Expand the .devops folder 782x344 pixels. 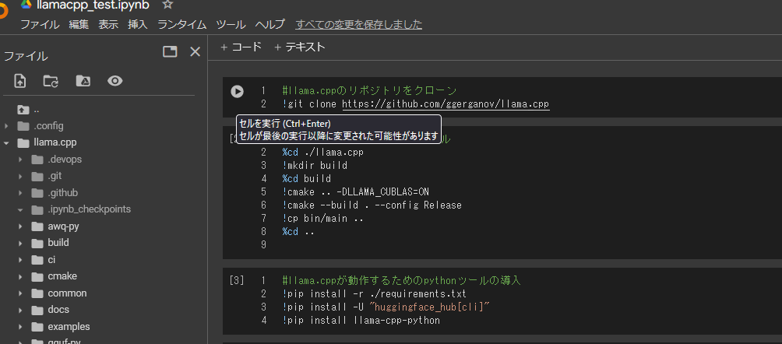20,160
